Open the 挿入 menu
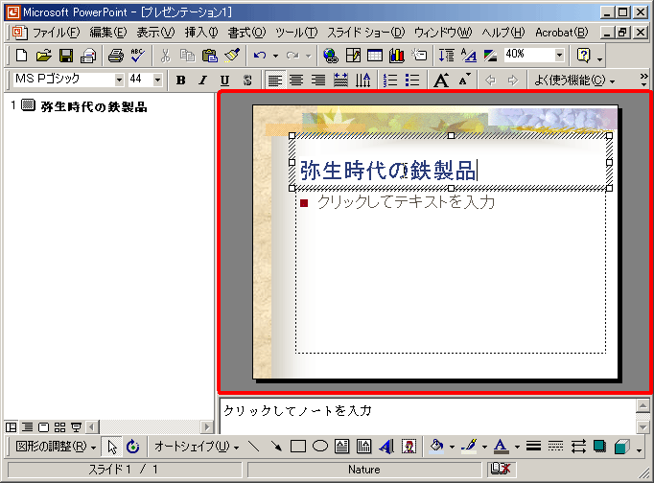This screenshot has height=483, width=654. pyautogui.click(x=201, y=33)
